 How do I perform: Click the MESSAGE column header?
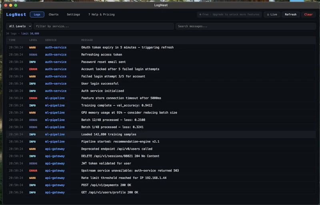(87, 40)
